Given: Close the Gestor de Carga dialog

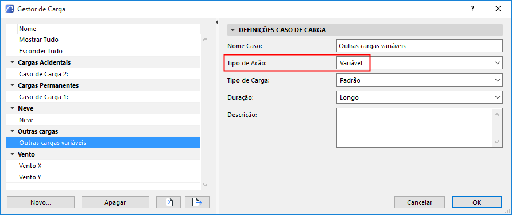Looking at the screenshot, I should tap(498, 9).
